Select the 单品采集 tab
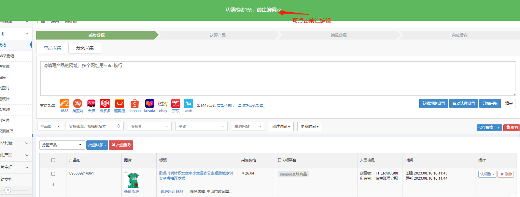Viewport: 520px width, 197px height. pos(53,48)
